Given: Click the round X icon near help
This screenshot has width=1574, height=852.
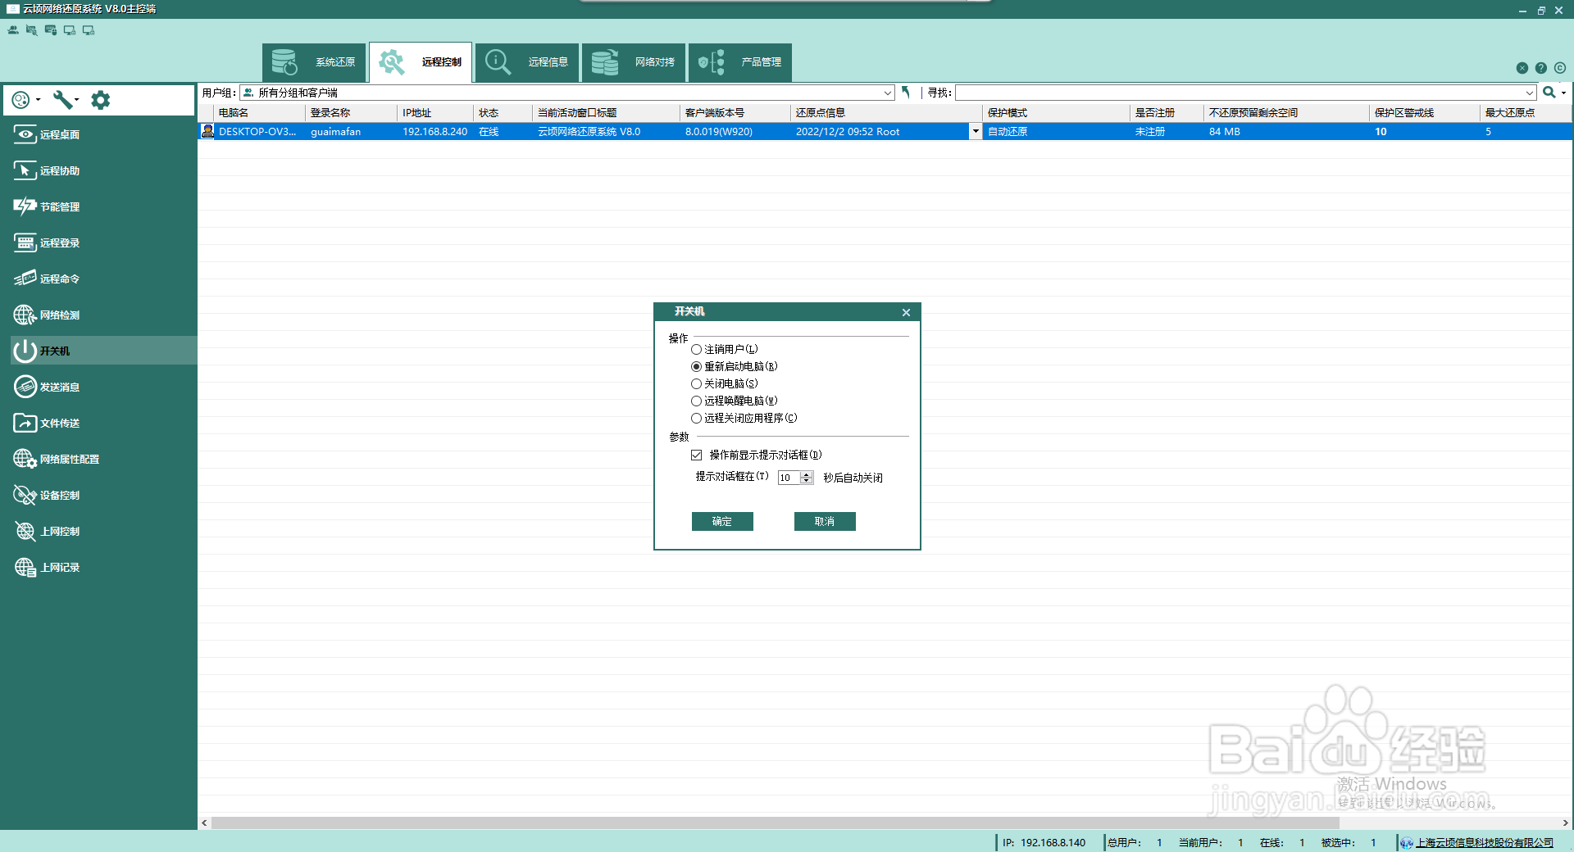Looking at the screenshot, I should click(1522, 68).
